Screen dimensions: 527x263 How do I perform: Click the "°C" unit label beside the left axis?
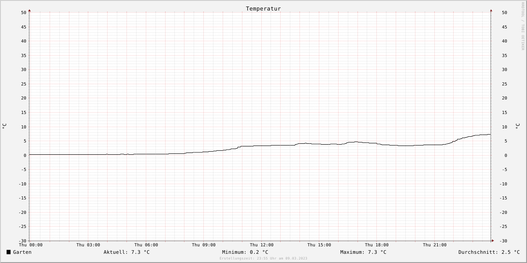click(4, 126)
